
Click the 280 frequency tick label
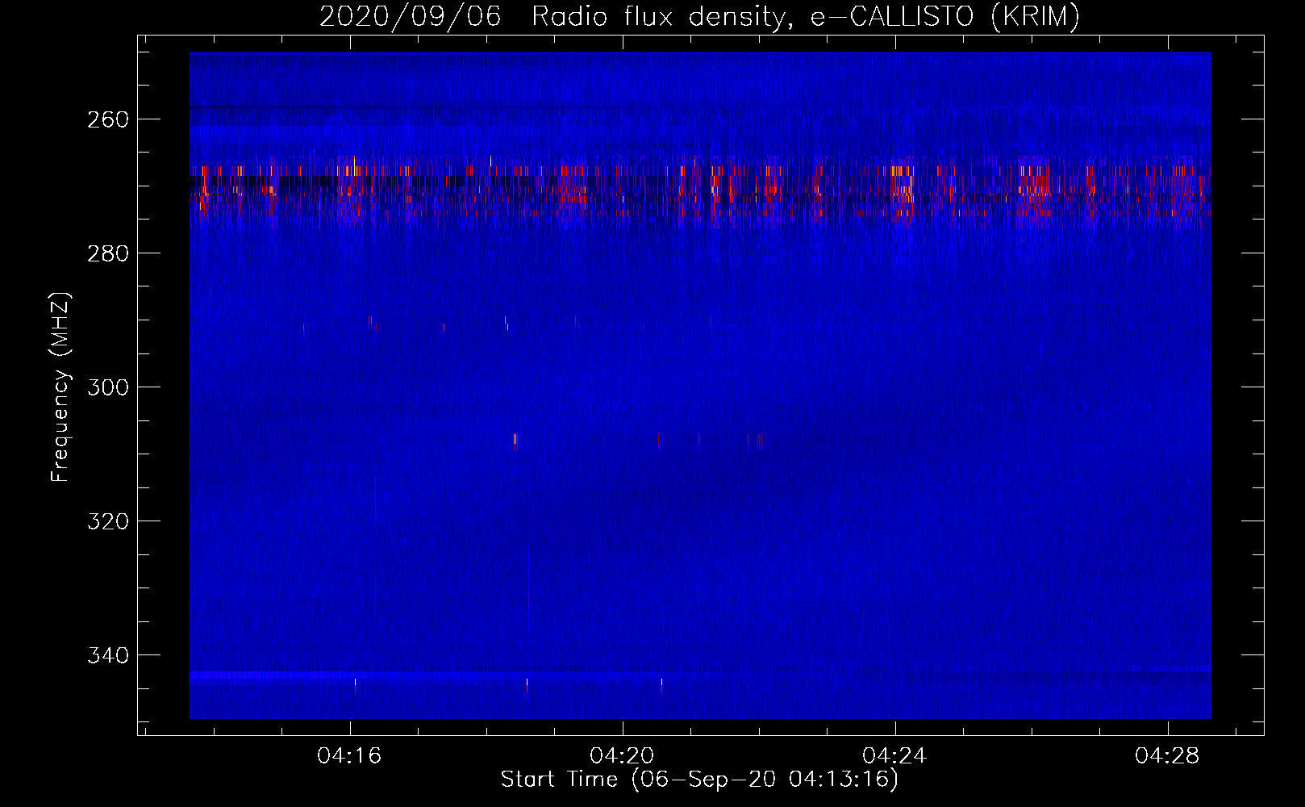(107, 253)
